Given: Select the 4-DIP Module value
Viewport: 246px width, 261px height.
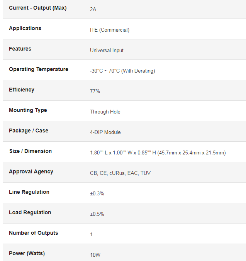Looking at the screenshot, I should point(105,132).
